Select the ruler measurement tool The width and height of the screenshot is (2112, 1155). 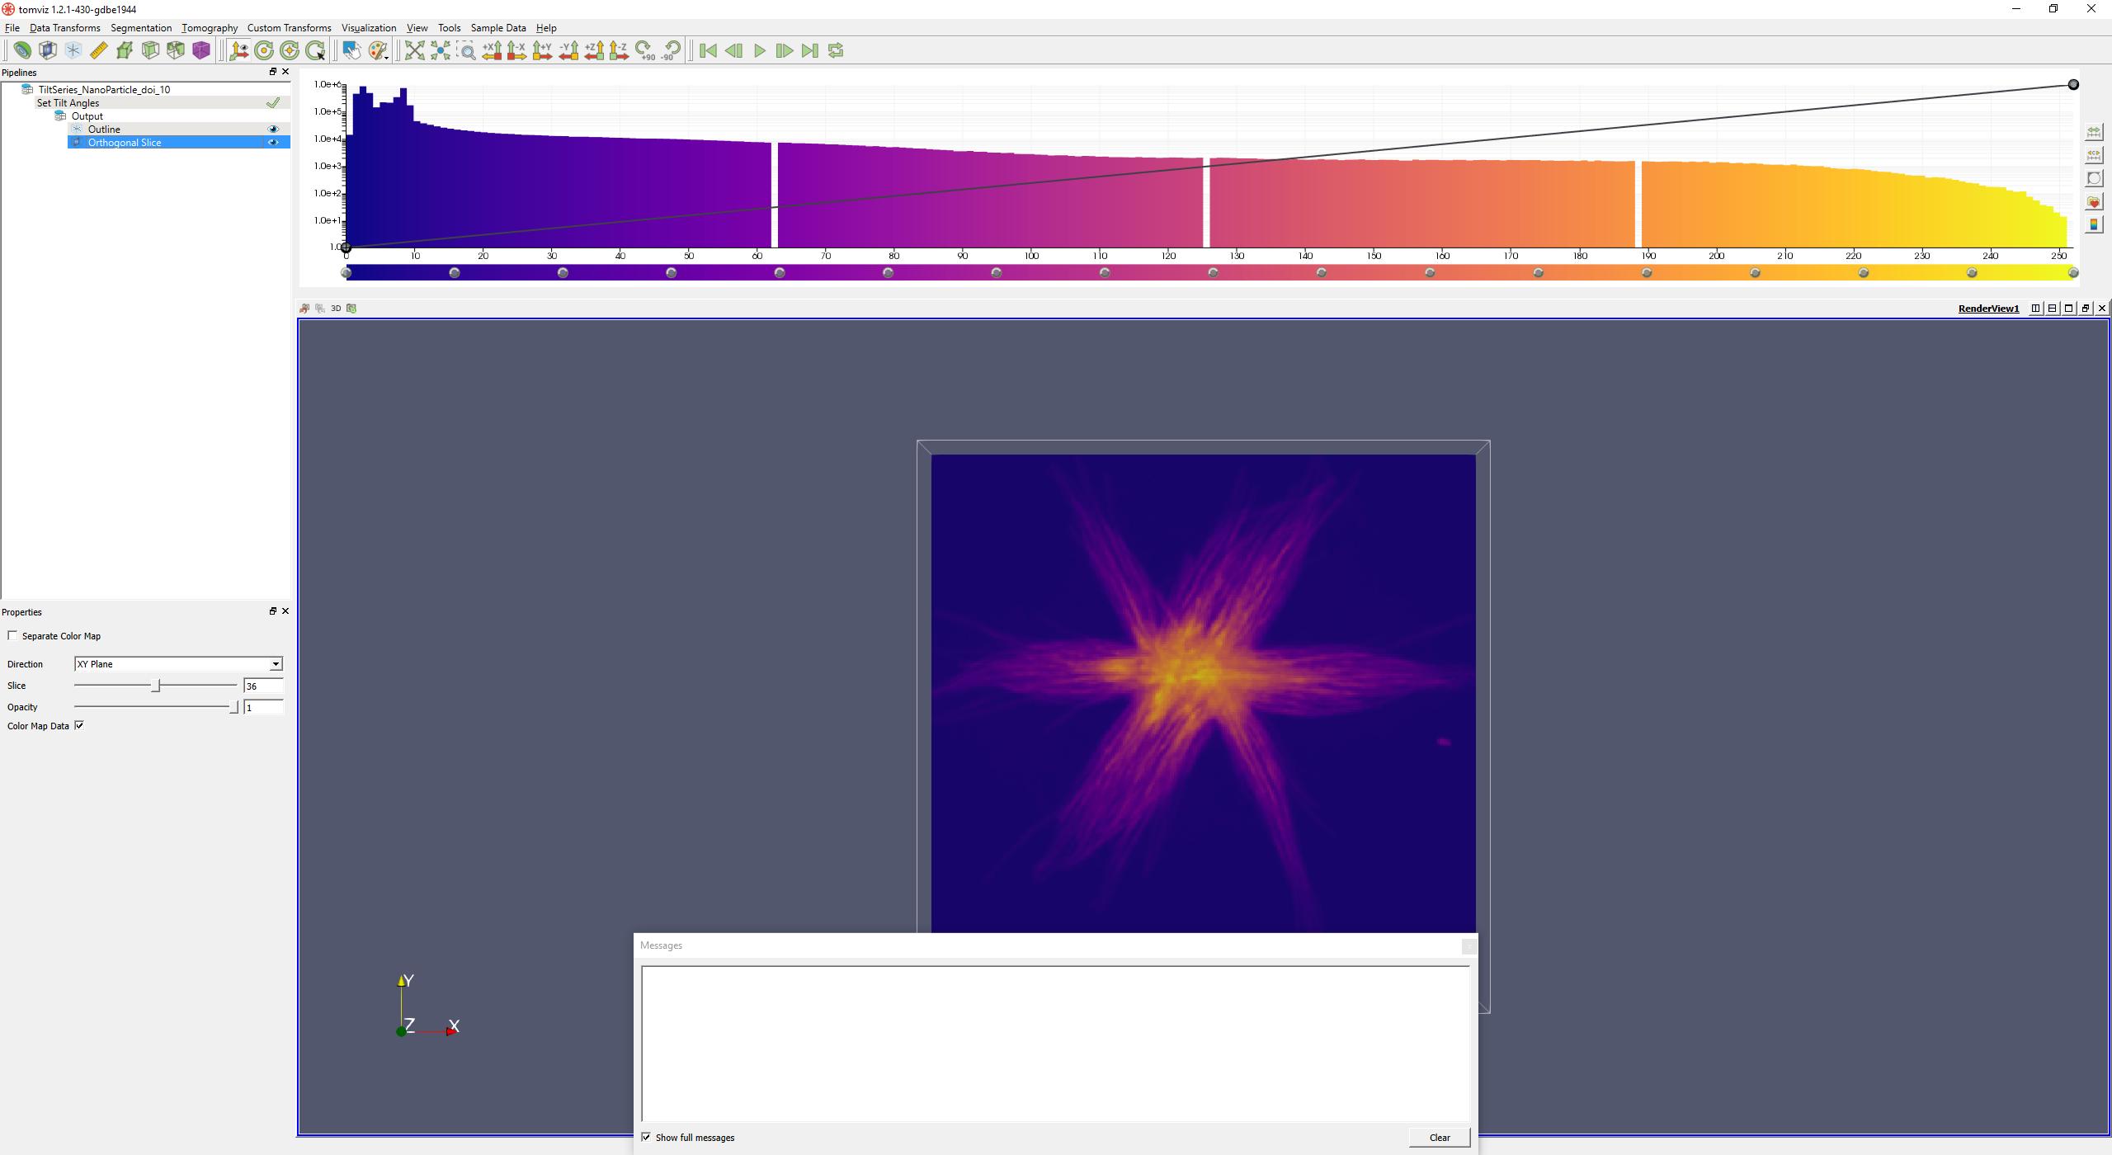point(98,50)
